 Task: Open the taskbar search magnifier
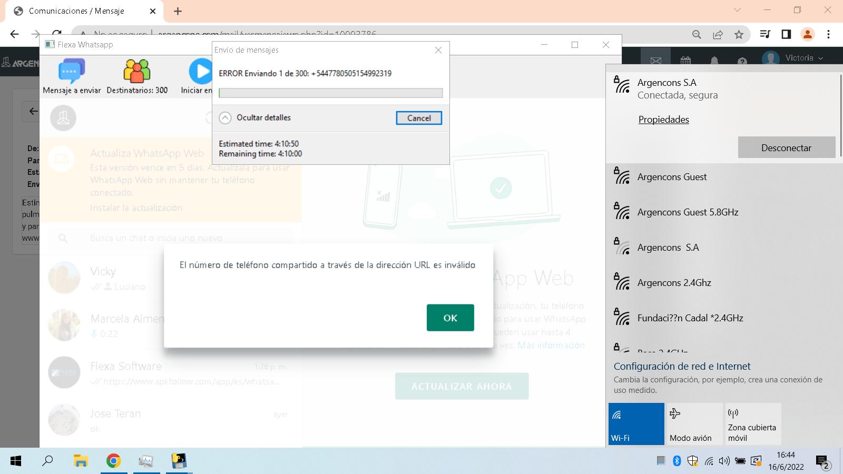click(47, 461)
